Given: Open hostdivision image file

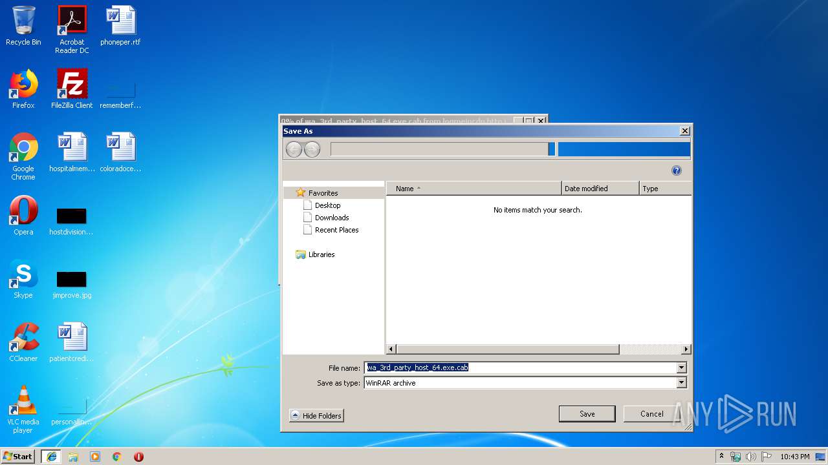Looking at the screenshot, I should pyautogui.click(x=72, y=220).
